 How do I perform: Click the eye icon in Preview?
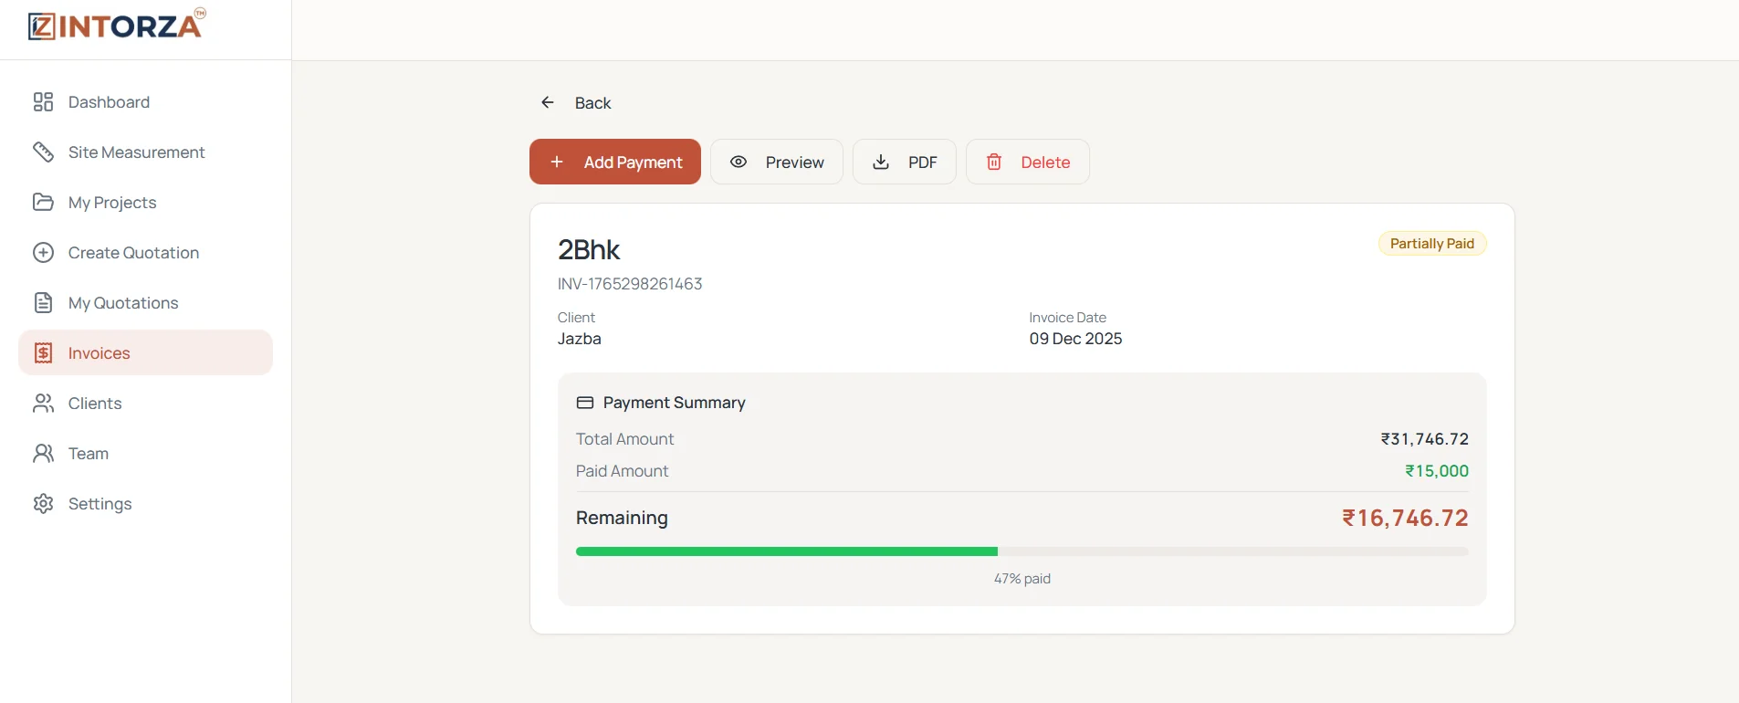point(739,162)
